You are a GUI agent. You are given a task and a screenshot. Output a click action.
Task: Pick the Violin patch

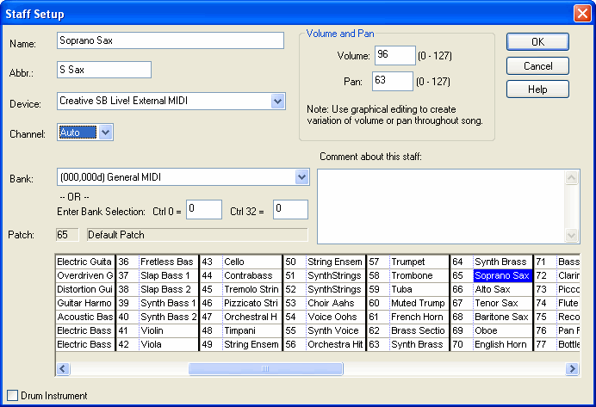tap(167, 330)
